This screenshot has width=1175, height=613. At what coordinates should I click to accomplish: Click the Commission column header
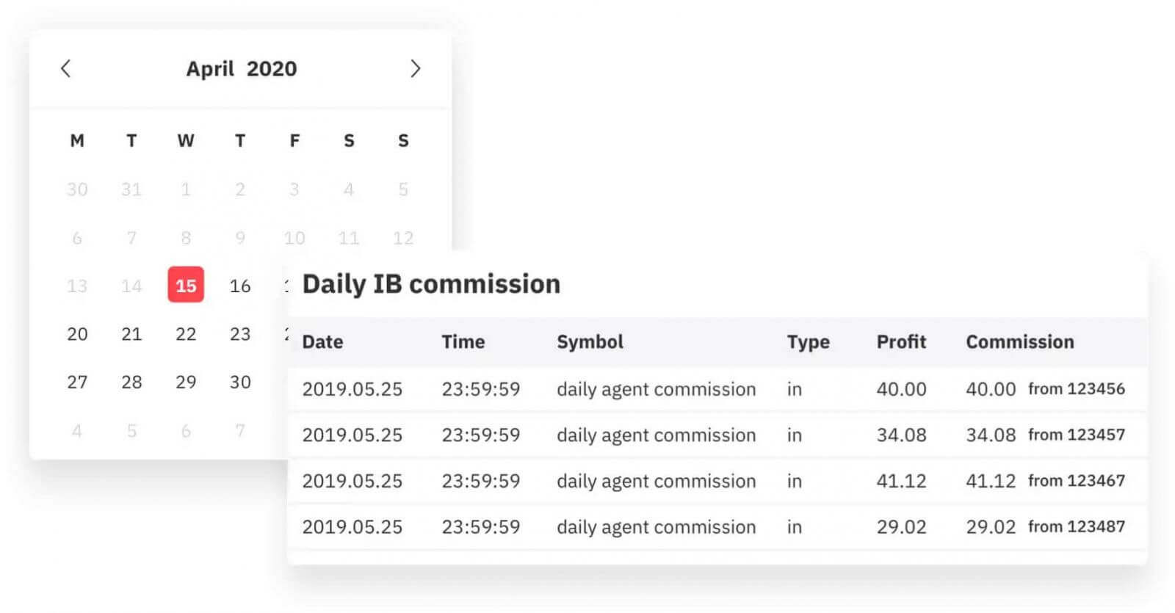coord(1019,342)
